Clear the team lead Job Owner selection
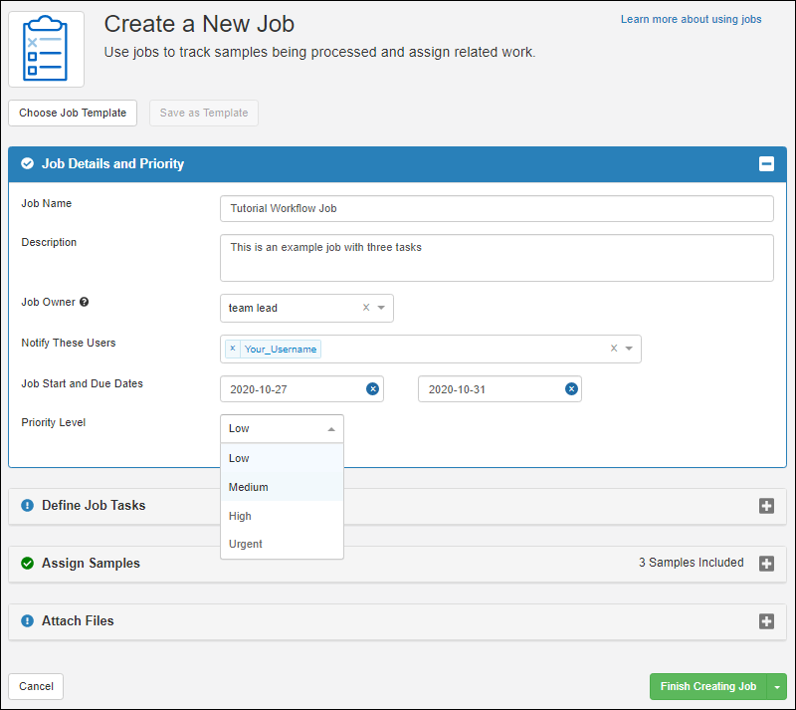Screen dimensions: 796x710 tap(365, 308)
